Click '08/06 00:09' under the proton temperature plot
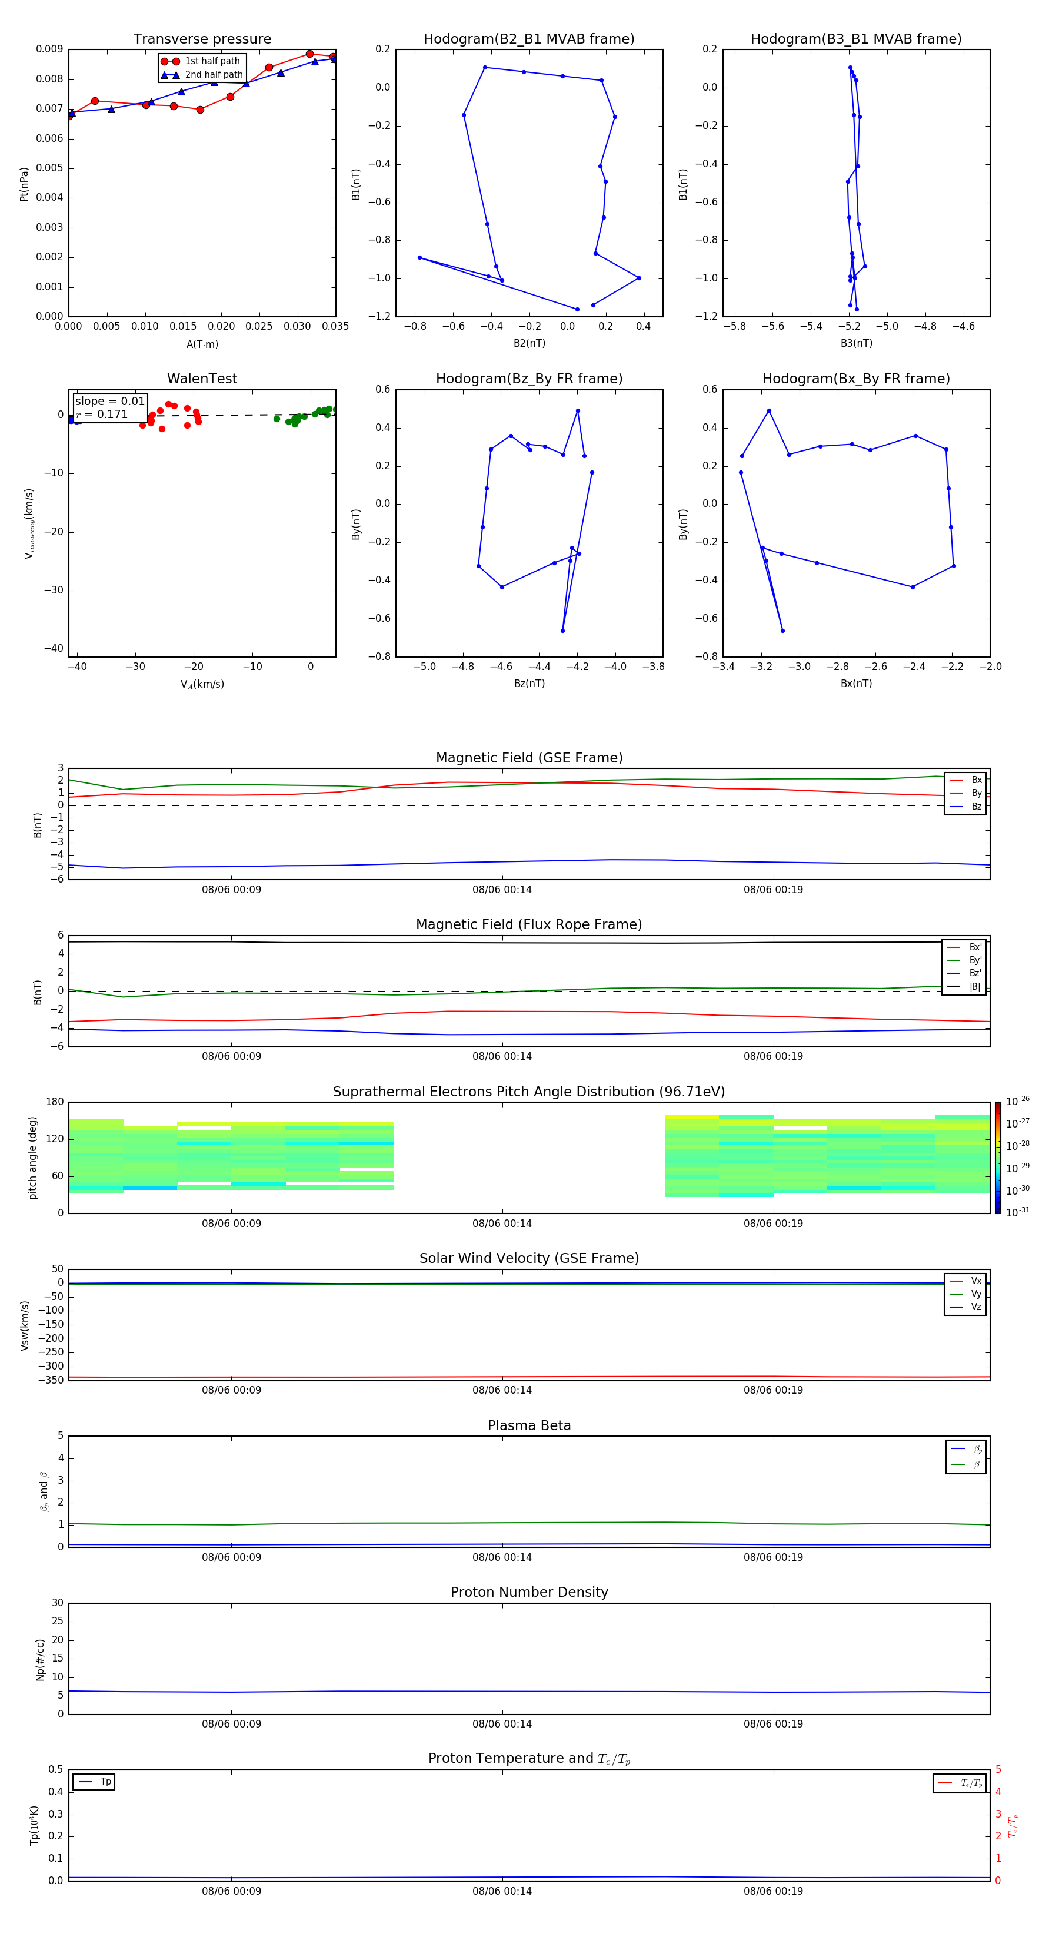This screenshot has height=1943, width=1059. point(231,1891)
